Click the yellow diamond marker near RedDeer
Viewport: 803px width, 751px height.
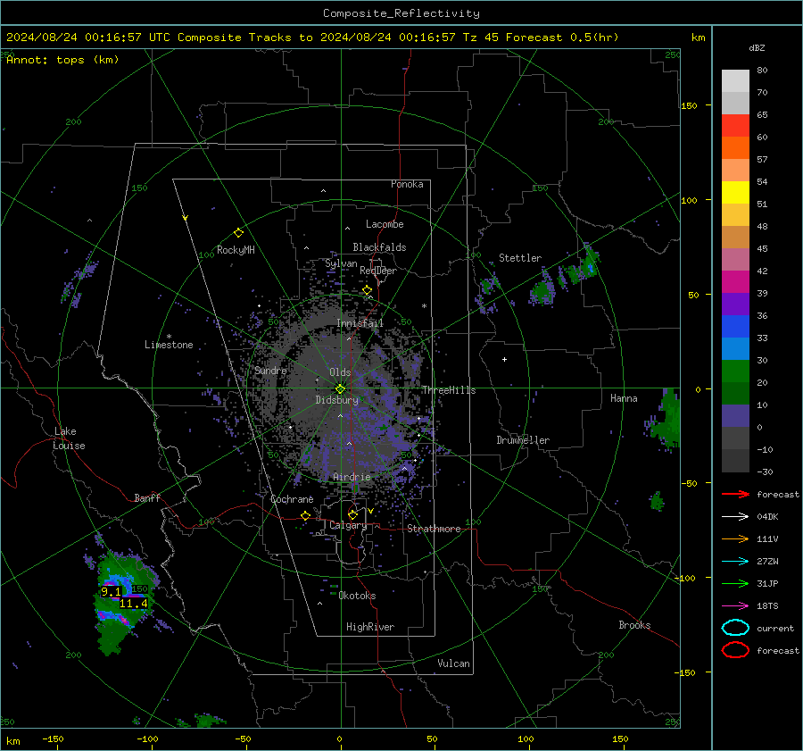click(367, 290)
